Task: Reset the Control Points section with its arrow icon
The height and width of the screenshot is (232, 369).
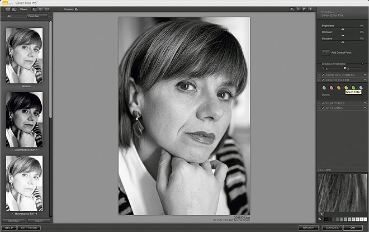Action: (365, 75)
